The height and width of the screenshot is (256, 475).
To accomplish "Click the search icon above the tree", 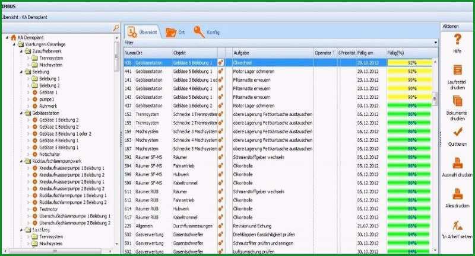I will (x=116, y=28).
